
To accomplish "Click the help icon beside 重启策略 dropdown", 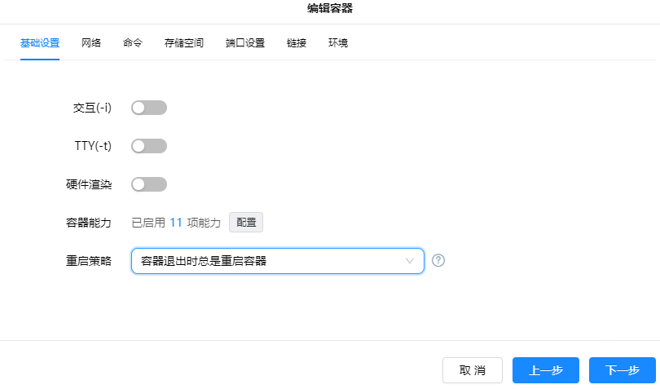I will (438, 261).
